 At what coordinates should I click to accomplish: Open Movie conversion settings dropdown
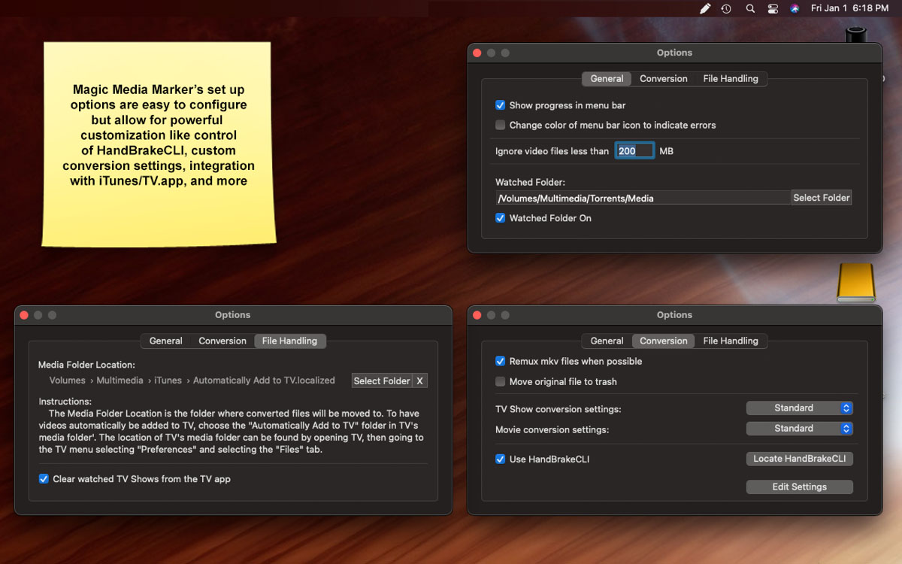point(800,428)
